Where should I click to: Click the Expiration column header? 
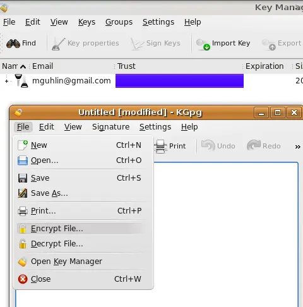264,66
